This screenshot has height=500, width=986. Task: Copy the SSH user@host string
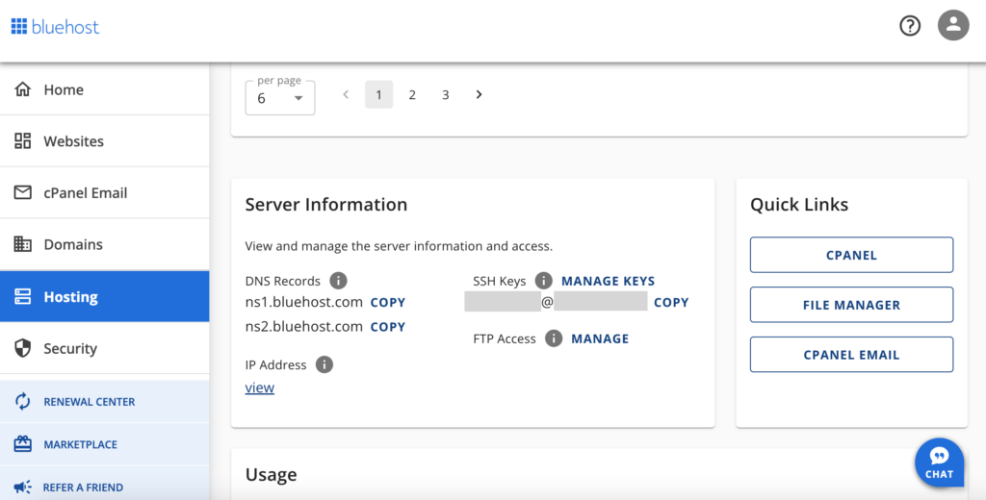(x=671, y=302)
